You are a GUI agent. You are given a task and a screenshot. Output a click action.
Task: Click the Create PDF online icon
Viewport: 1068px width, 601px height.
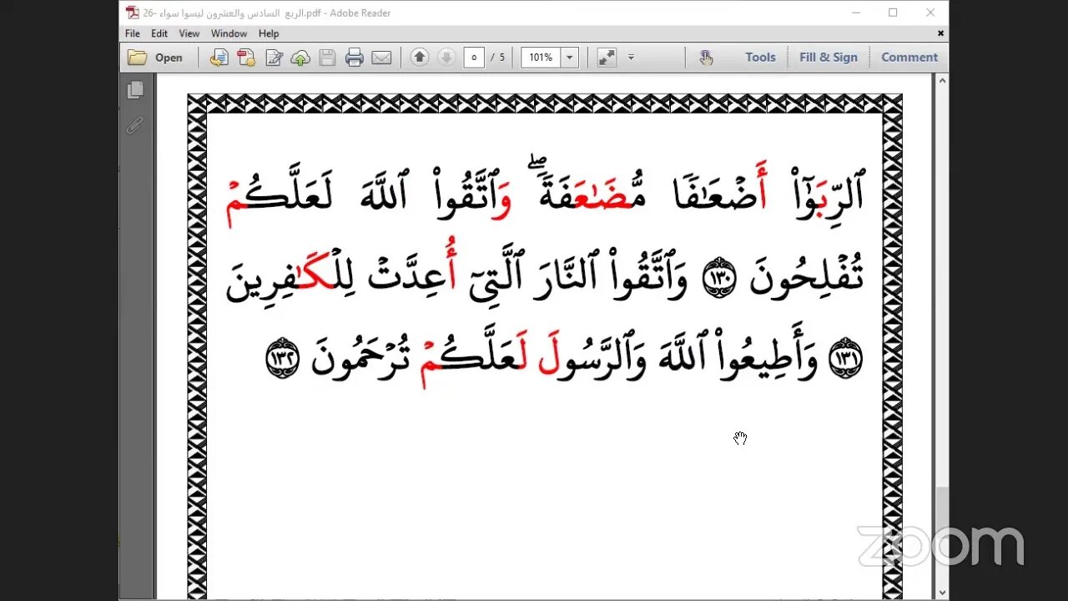246,58
